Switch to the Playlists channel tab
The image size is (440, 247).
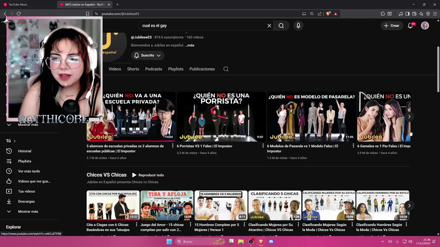[x=176, y=69]
